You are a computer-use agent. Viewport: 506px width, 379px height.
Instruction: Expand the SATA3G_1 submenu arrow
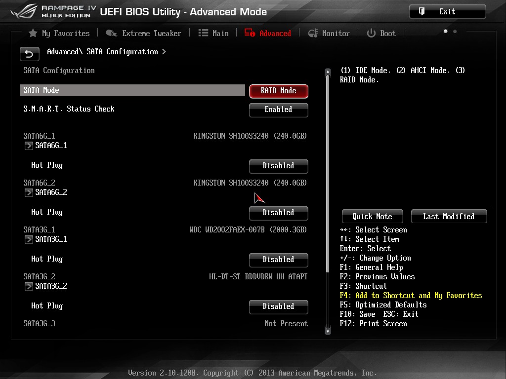29,239
